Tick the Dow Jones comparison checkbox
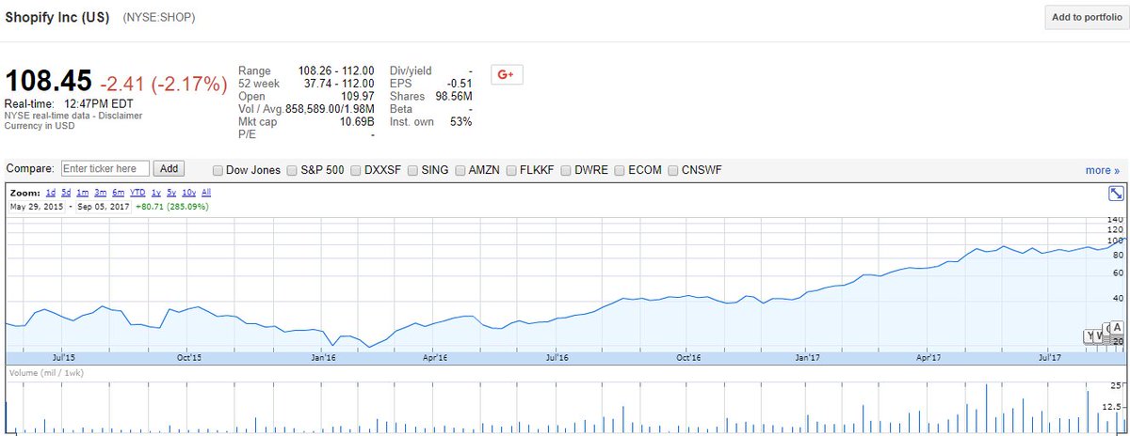Viewport: 1130px width, 436px height. (218, 170)
